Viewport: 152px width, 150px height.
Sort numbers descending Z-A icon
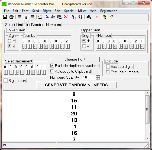tap(80, 17)
